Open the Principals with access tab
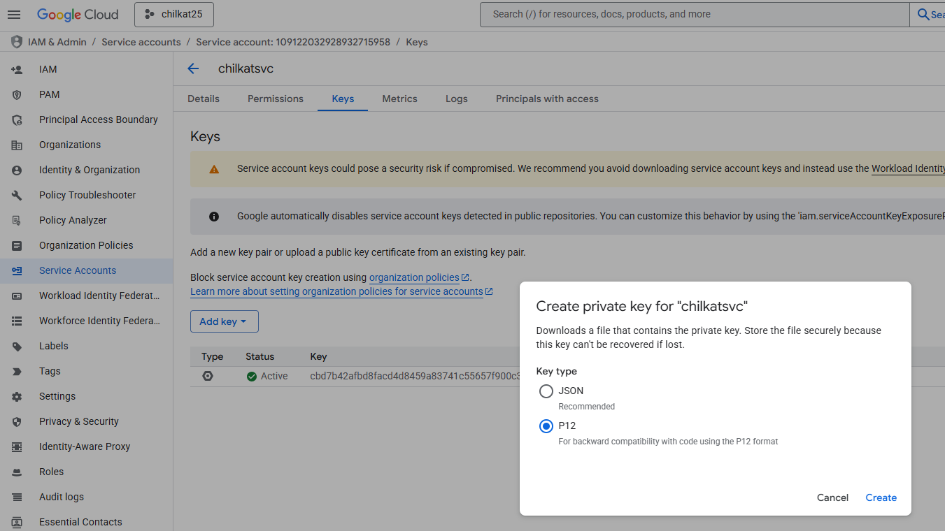The height and width of the screenshot is (531, 945). pos(547,99)
